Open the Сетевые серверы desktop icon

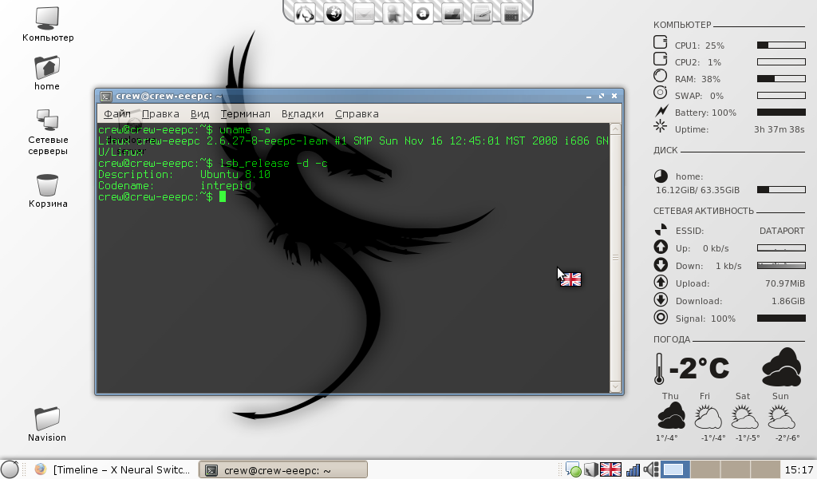tap(48, 133)
